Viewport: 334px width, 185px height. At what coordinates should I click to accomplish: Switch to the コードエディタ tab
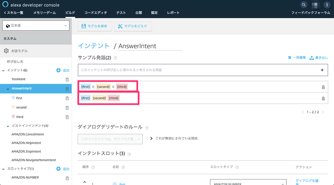point(96,13)
